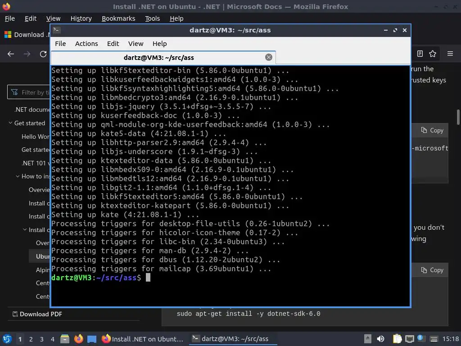
Task: Go back in Firefox
Action: pos(11,54)
